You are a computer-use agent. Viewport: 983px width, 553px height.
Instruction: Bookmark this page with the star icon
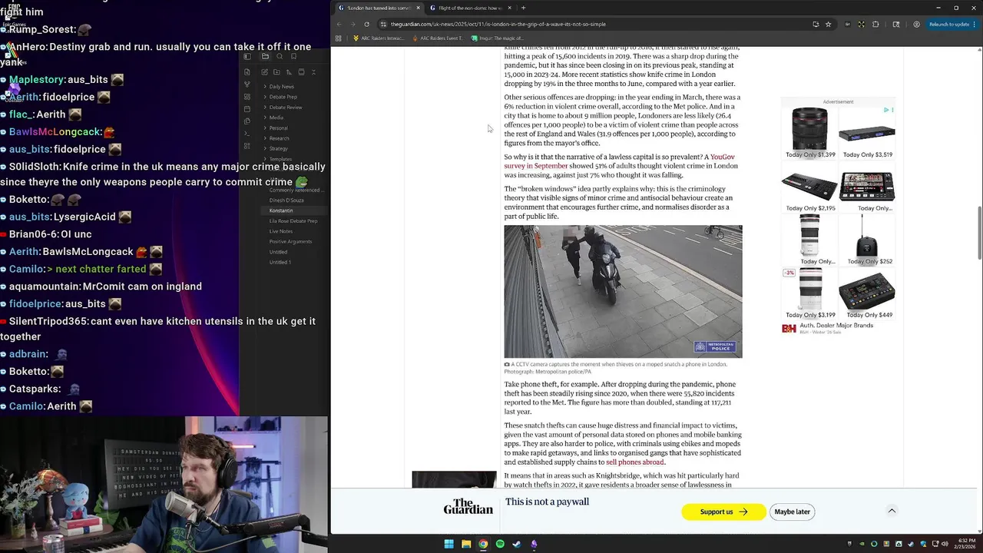tap(828, 24)
